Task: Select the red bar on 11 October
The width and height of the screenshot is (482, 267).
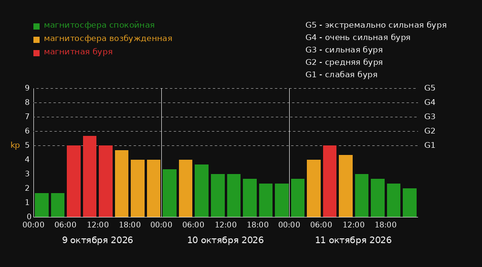Action: point(330,181)
